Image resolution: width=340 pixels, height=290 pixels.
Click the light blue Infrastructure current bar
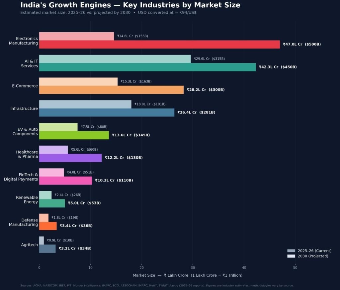(85, 104)
